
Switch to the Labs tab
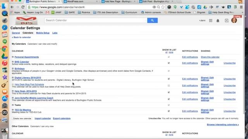(x=55, y=33)
